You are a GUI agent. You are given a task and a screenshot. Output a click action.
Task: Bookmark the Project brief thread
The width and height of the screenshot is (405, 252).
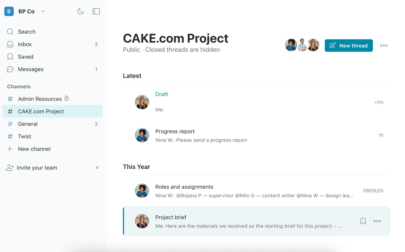(x=363, y=221)
